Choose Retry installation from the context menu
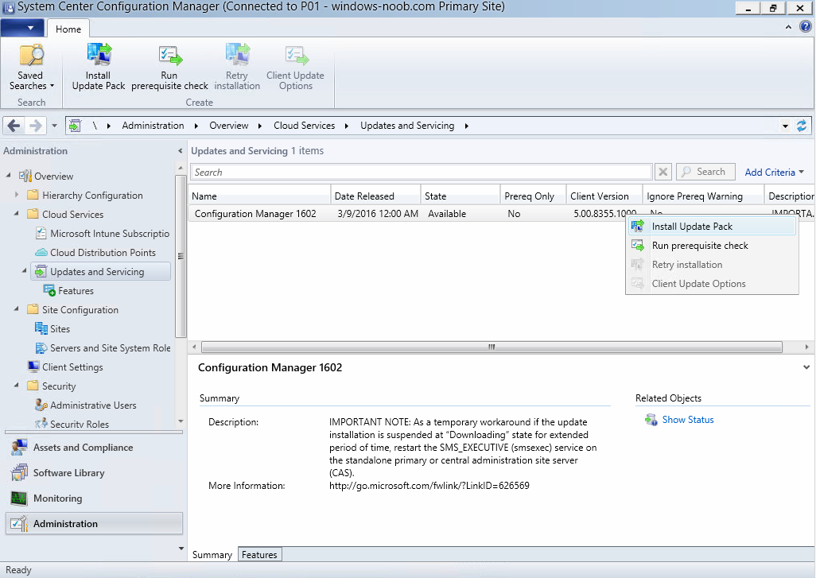 [x=712, y=265]
